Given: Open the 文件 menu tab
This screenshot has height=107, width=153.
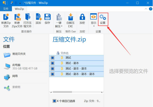Looking at the screenshot, I should [6, 9].
